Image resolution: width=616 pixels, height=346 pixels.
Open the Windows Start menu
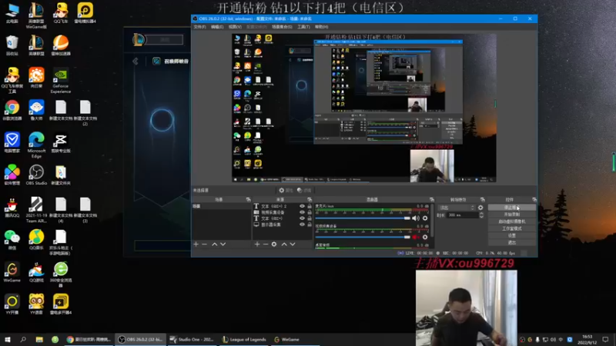7,339
